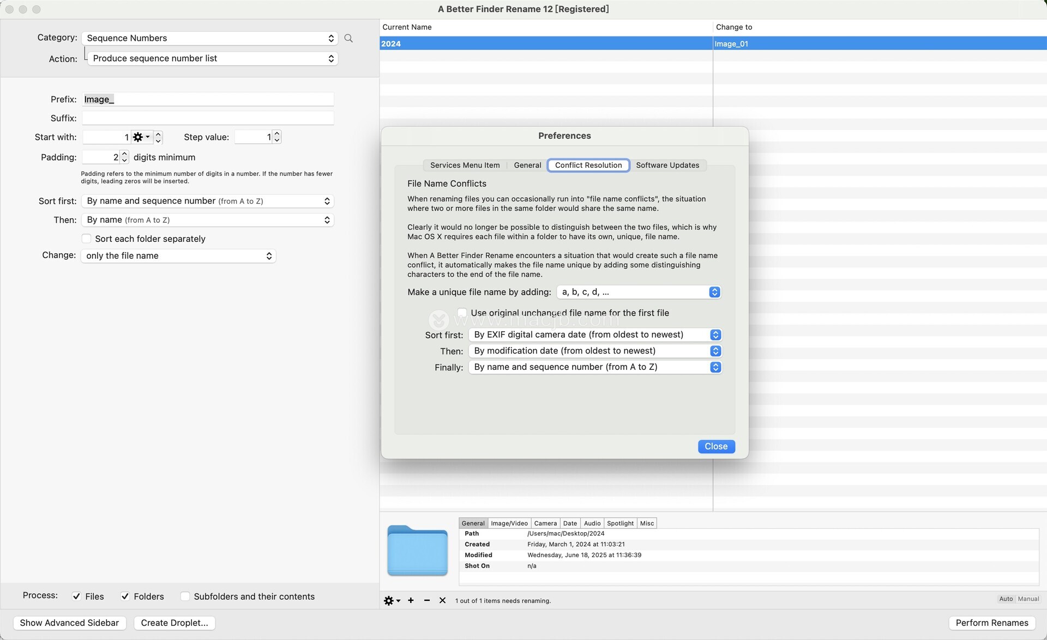Screen dimensions: 1047x640
Task: Click into the Prefix text field
Action: (208, 99)
